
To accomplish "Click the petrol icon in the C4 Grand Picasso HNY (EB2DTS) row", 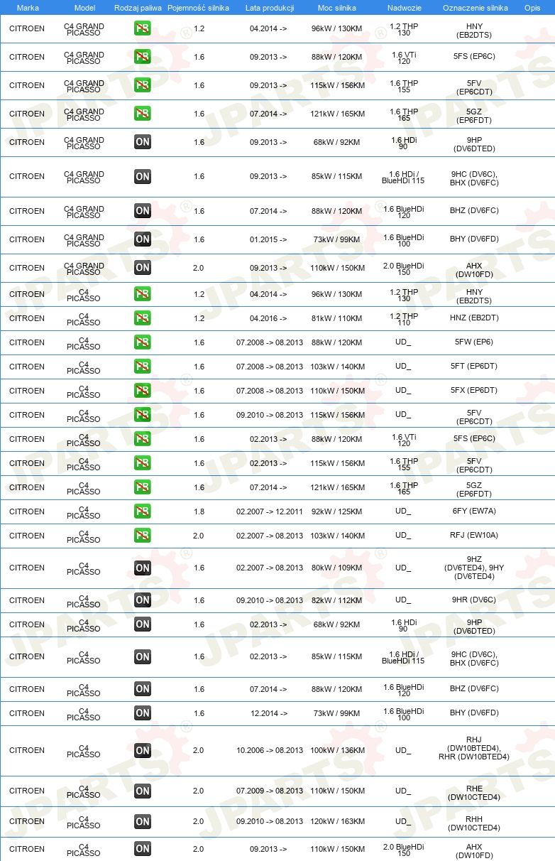I will (x=143, y=28).
